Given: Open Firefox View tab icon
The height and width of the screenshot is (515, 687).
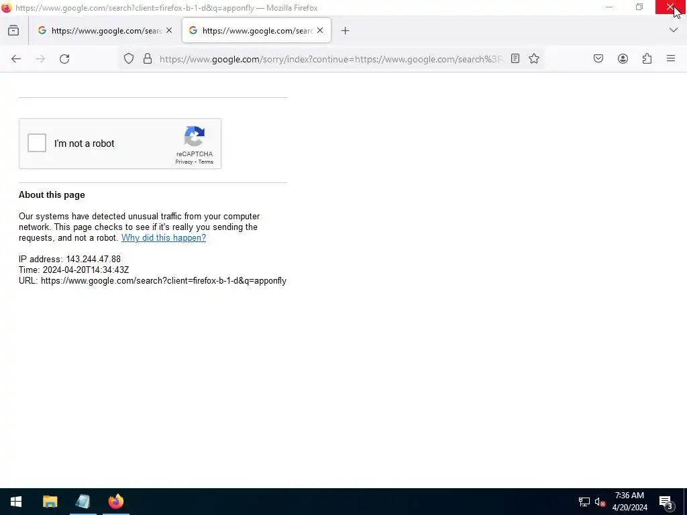Looking at the screenshot, I should point(13,31).
